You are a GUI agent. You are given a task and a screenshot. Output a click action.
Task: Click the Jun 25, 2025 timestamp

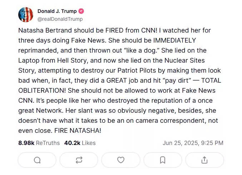pyautogui.click(x=193, y=143)
